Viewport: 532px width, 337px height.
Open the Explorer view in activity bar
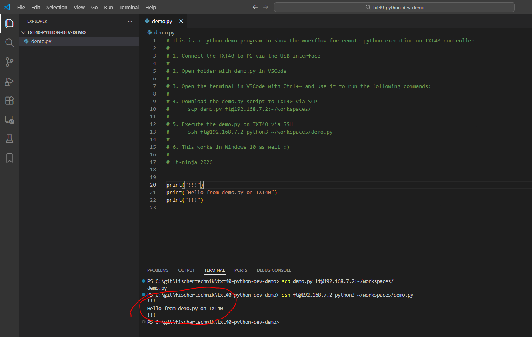(x=9, y=23)
